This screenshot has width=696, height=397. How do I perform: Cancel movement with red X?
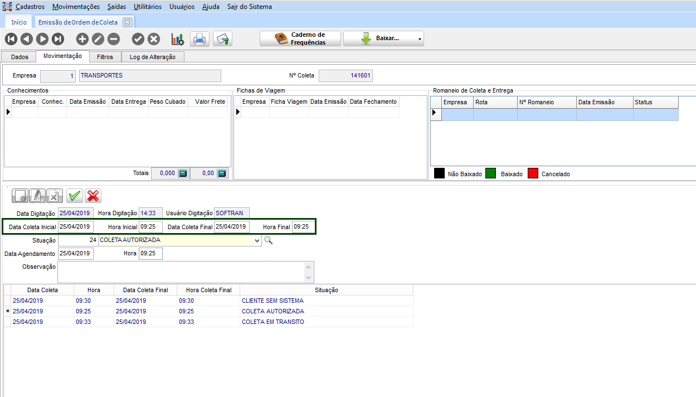pyautogui.click(x=93, y=196)
